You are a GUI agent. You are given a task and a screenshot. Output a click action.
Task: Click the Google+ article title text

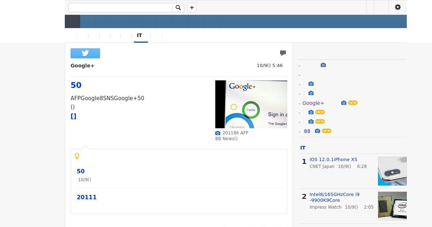(82, 66)
